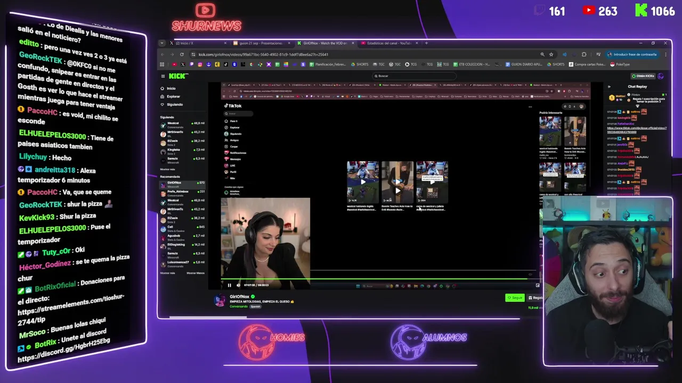This screenshot has height=383, width=682.
Task: Open the user avatar menu on Kick
Action: tap(661, 76)
